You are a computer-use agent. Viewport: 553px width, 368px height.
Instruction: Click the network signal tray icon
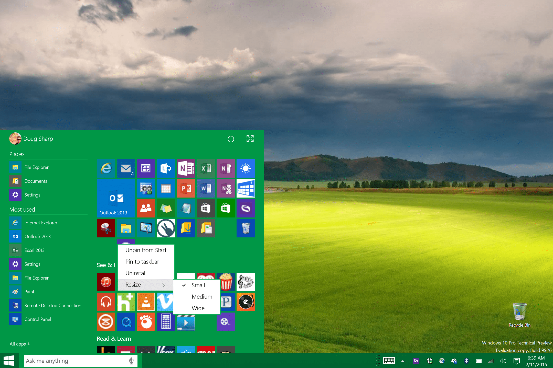coord(491,361)
